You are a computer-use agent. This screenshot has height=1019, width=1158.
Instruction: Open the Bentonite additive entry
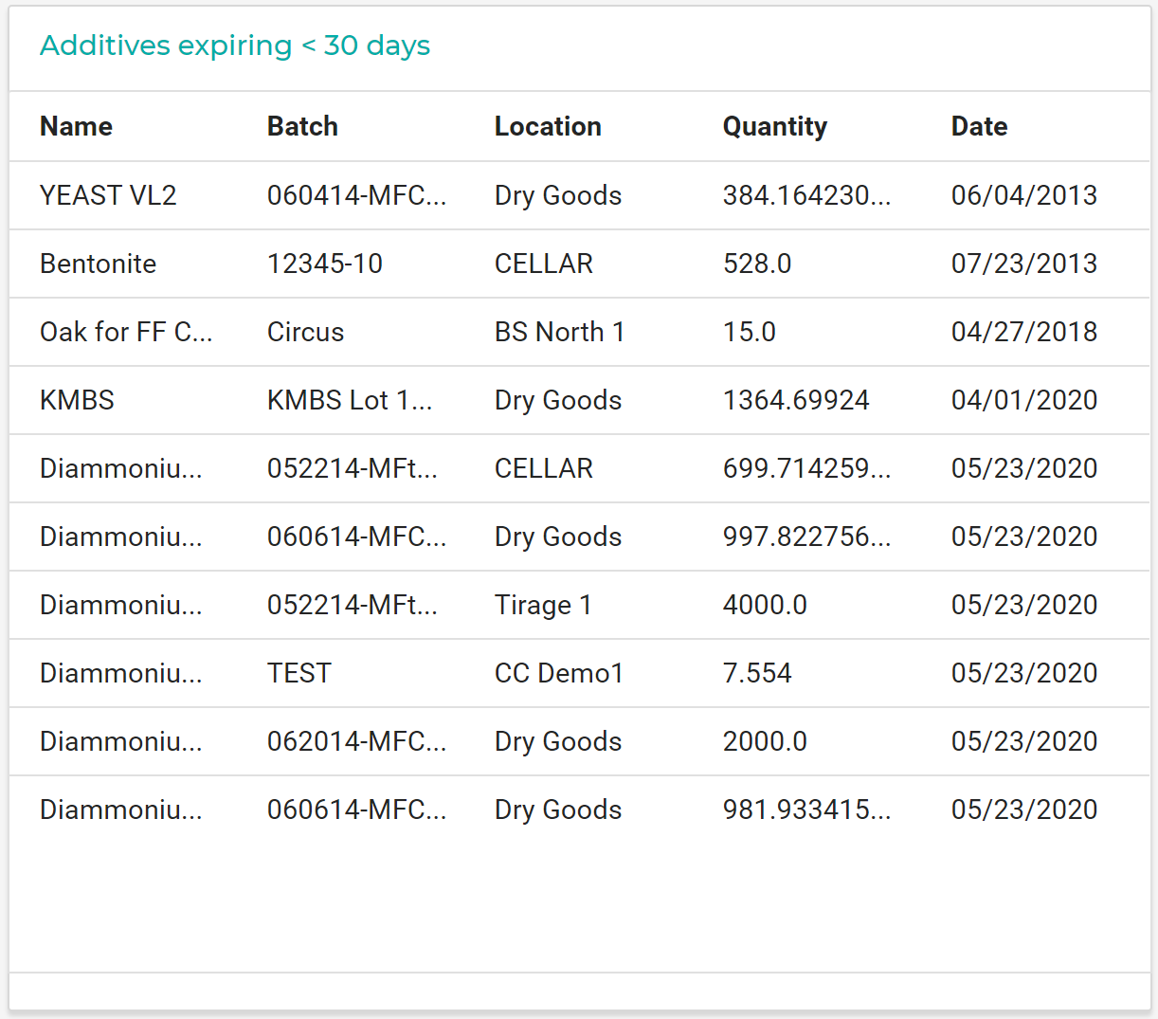point(98,264)
